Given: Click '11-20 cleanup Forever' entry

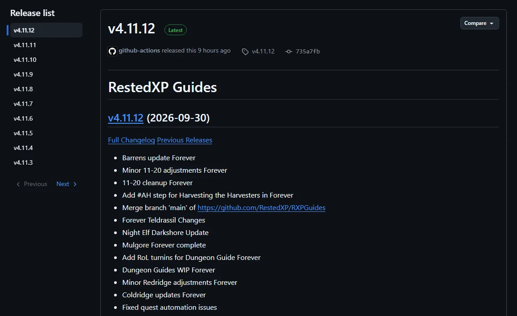Looking at the screenshot, I should 157,182.
